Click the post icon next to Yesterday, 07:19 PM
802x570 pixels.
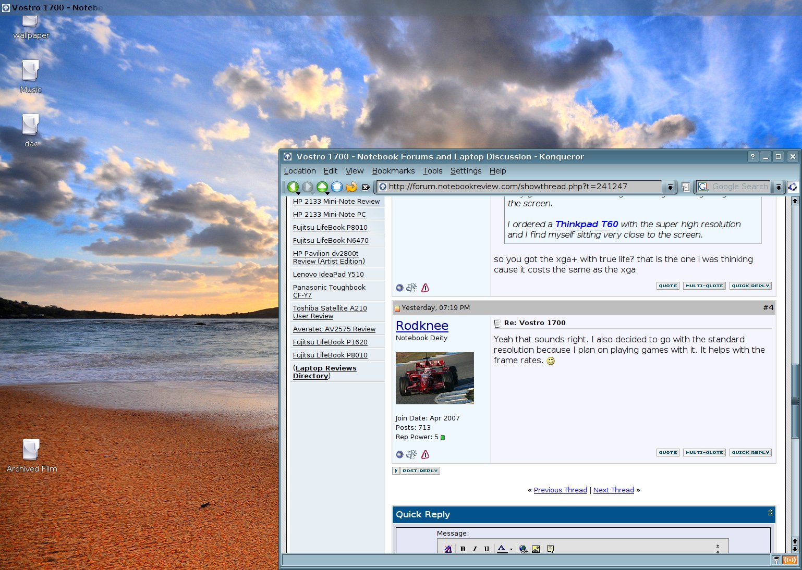pyautogui.click(x=397, y=308)
